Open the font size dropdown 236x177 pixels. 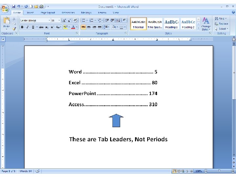(59, 20)
